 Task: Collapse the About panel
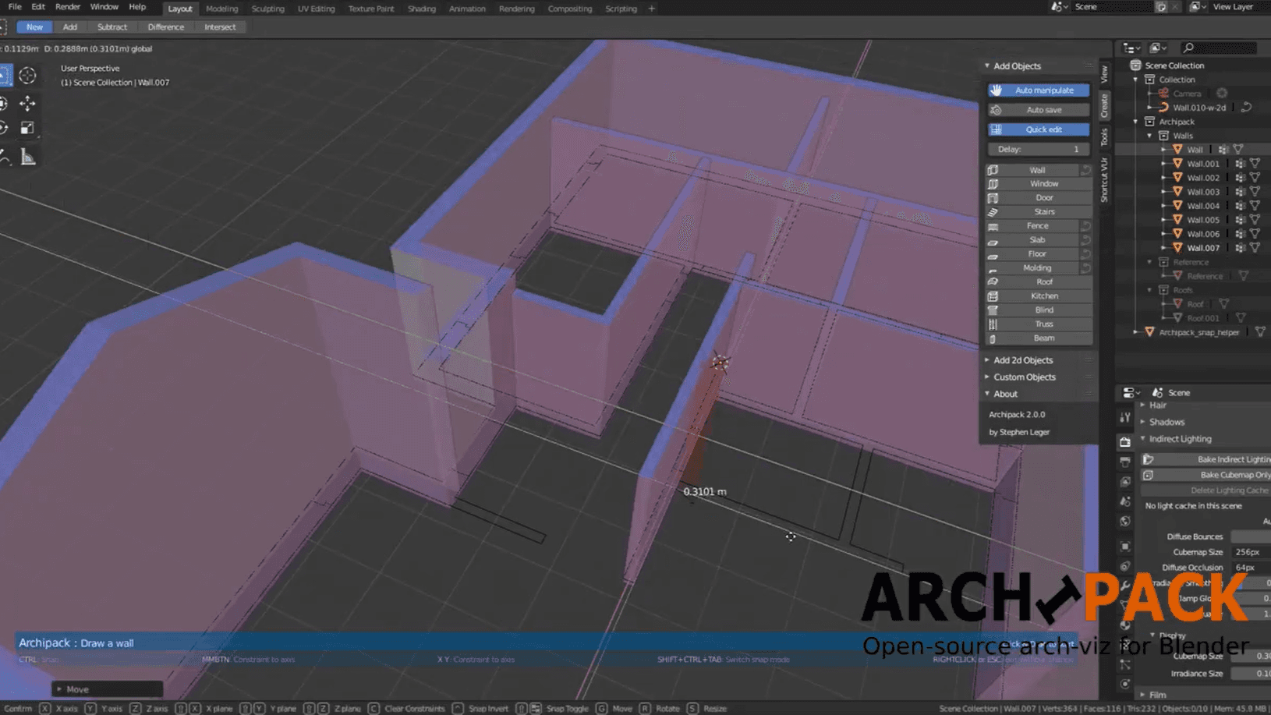987,394
